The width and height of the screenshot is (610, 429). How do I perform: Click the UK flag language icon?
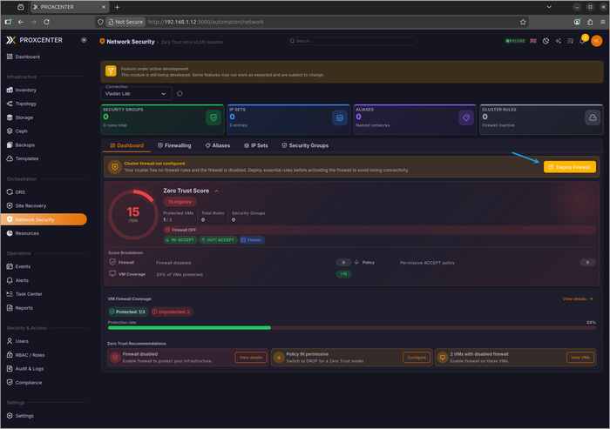[x=533, y=41]
